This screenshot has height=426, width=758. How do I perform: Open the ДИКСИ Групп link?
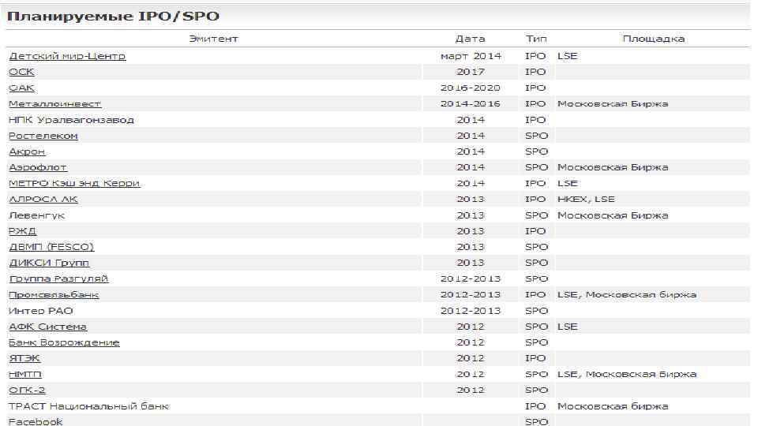[x=49, y=263]
